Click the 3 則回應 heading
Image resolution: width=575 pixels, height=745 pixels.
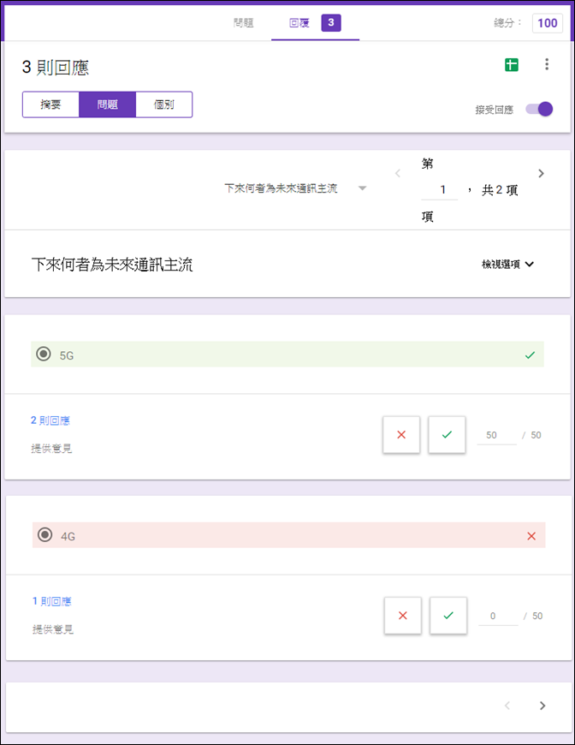click(55, 68)
